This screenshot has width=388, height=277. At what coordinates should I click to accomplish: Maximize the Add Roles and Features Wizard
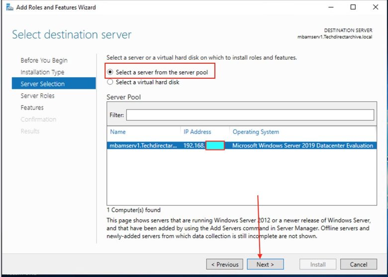(353, 7)
